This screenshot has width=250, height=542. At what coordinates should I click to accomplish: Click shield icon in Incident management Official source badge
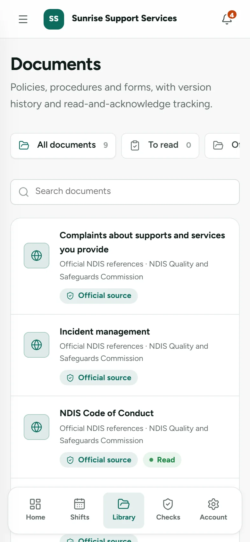click(x=70, y=378)
